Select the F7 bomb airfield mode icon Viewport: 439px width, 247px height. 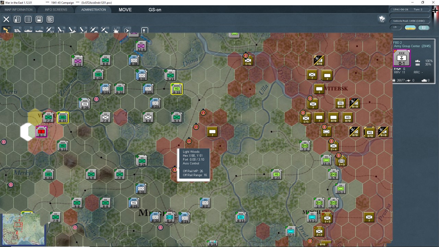click(x=72, y=30)
